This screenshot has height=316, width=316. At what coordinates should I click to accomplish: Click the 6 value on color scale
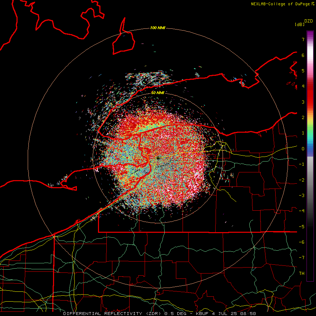point(303,55)
